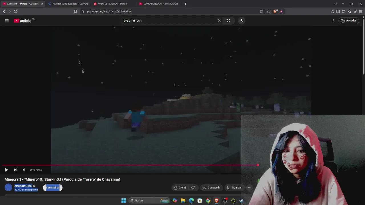The width and height of the screenshot is (365, 205).
Task: Subscribe with the Suscribirse button
Action: coord(53,188)
